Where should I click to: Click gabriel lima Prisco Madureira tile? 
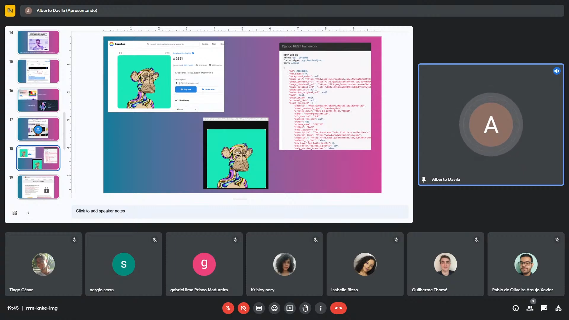click(x=204, y=264)
